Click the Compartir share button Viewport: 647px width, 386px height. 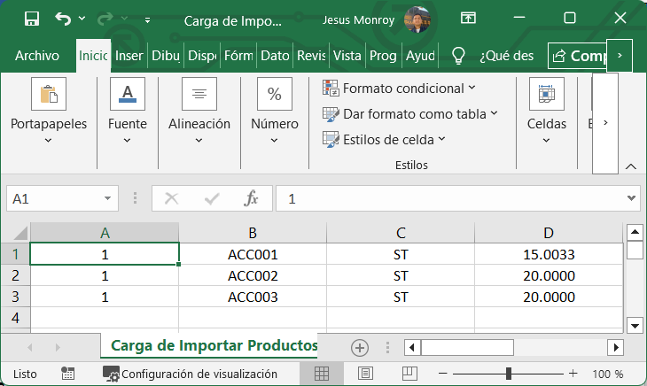[x=578, y=56]
